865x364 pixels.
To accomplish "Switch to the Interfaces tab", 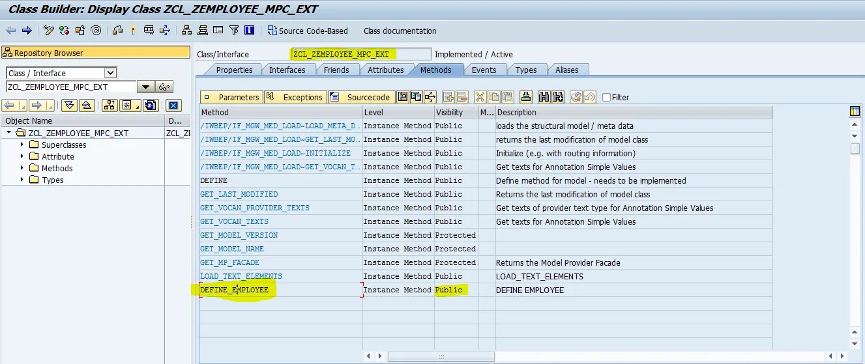I will tap(287, 70).
